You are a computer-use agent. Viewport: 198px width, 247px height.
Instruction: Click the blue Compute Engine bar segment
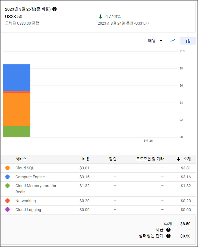17,78
